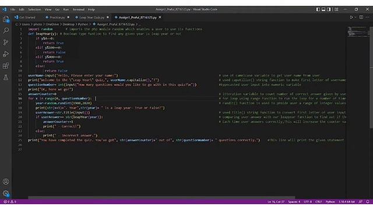Open the Customize Layout icon
This screenshot has width=373, height=210.
click(336, 9)
